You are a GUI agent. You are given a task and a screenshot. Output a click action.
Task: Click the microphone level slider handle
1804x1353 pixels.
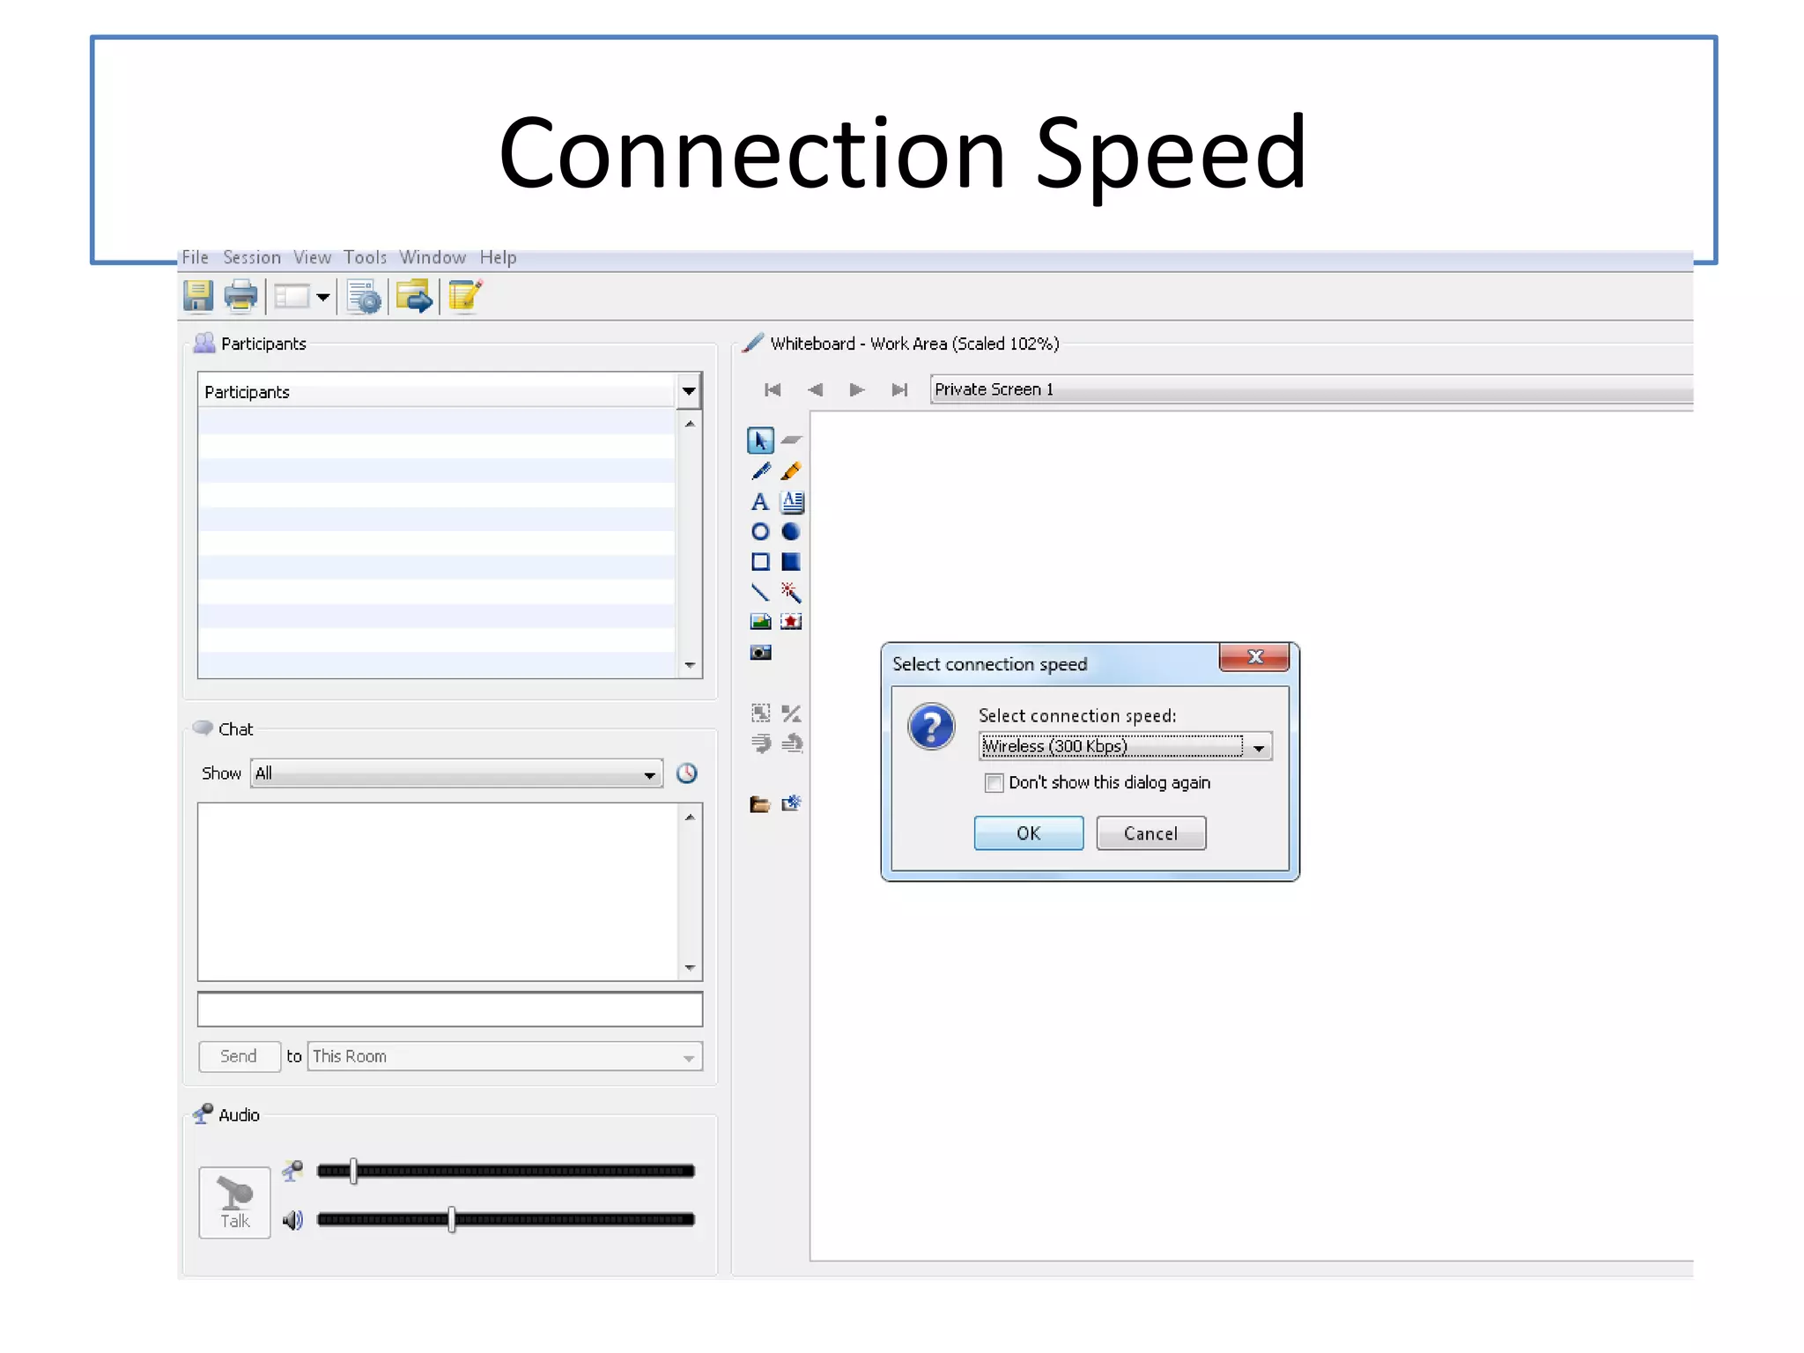click(x=353, y=1171)
